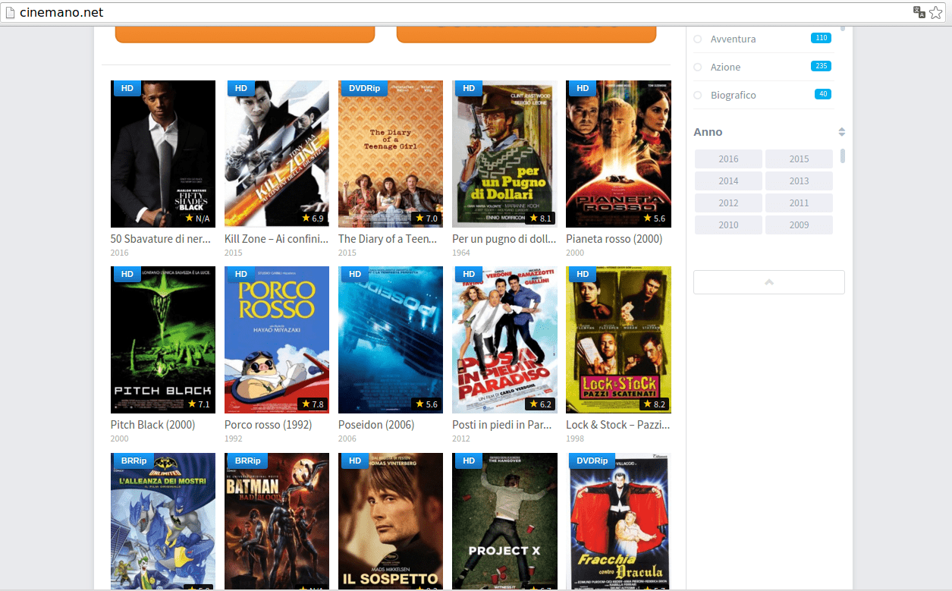The height and width of the screenshot is (591, 952).
Task: Open the Lock & Stock poster
Action: point(618,340)
